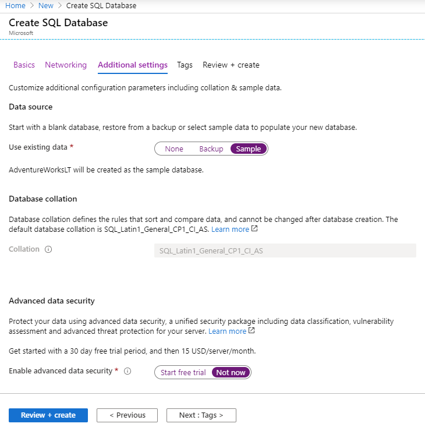
Task: Click the 'Use existing data' label
Action: [x=38, y=147]
